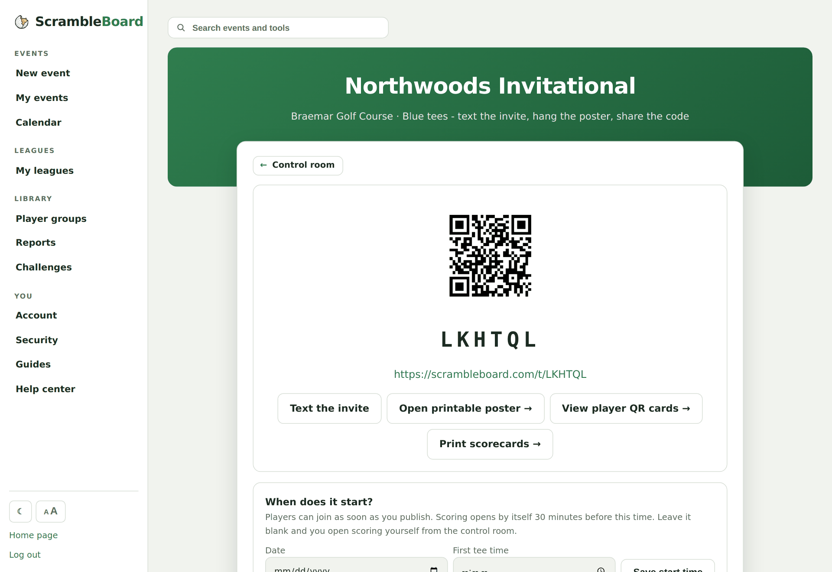The height and width of the screenshot is (572, 832).
Task: Open Guides from the sidebar
Action: coord(33,364)
